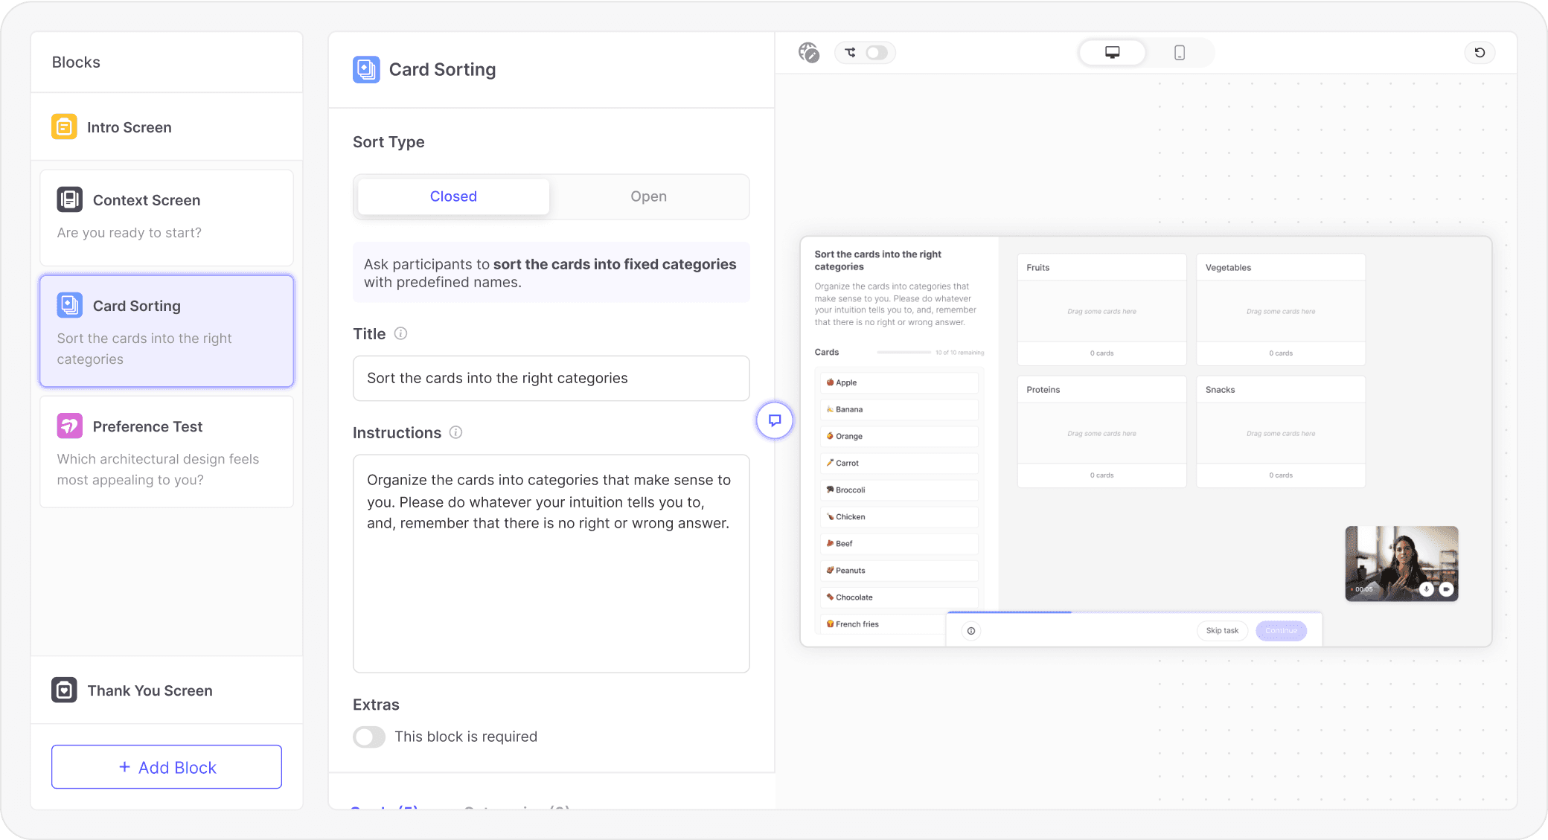This screenshot has height=840, width=1548.
Task: Enable This block is required toggle
Action: click(x=369, y=737)
